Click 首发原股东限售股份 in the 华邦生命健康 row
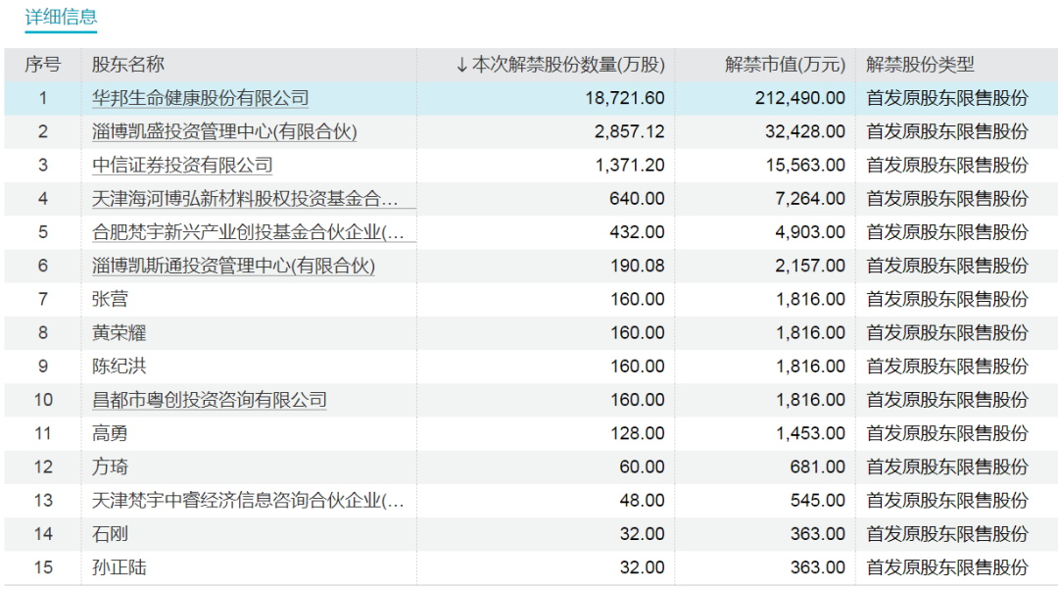Screen dimensions: 1058x589 947,99
